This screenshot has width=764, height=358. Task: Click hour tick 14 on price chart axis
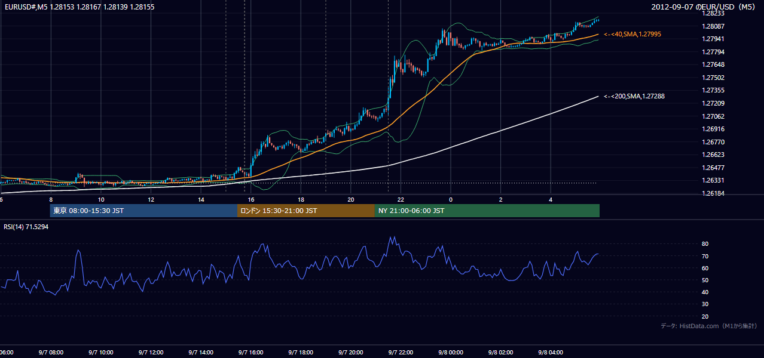tap(201, 199)
